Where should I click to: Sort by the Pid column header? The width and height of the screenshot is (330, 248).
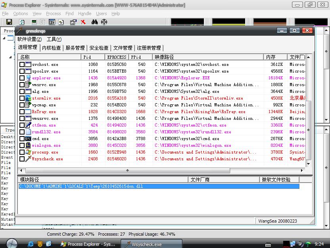pos(93,57)
